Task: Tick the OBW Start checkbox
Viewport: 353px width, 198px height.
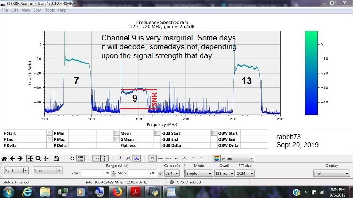Action: pyautogui.click(x=215, y=133)
